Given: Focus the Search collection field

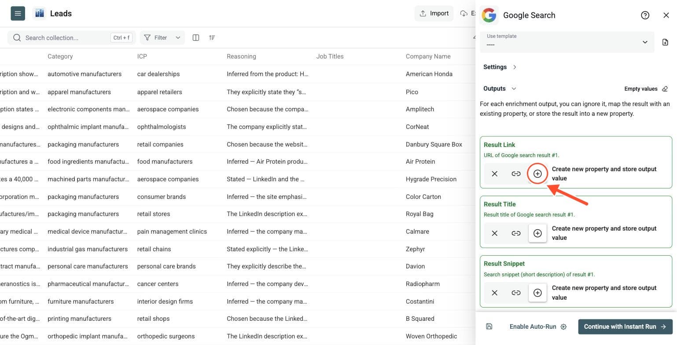Looking at the screenshot, I should click(72, 38).
